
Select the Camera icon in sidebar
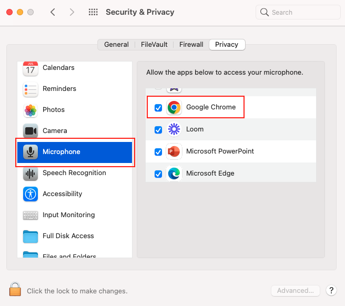pyautogui.click(x=31, y=131)
